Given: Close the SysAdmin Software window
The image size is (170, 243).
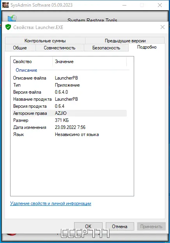Looking at the screenshot, I should click(160, 5).
